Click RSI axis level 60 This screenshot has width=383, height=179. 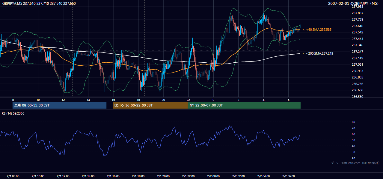point(353,134)
